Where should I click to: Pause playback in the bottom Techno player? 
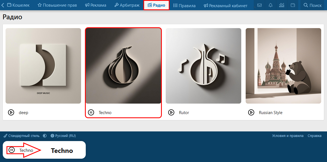[12, 150]
